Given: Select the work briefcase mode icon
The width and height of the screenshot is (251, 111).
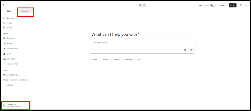Looking at the screenshot, I should pos(140,5).
